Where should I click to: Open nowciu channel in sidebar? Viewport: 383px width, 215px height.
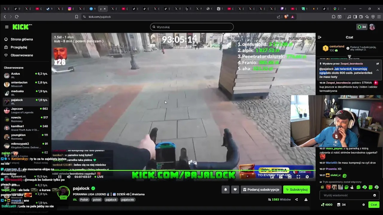click(x=26, y=119)
